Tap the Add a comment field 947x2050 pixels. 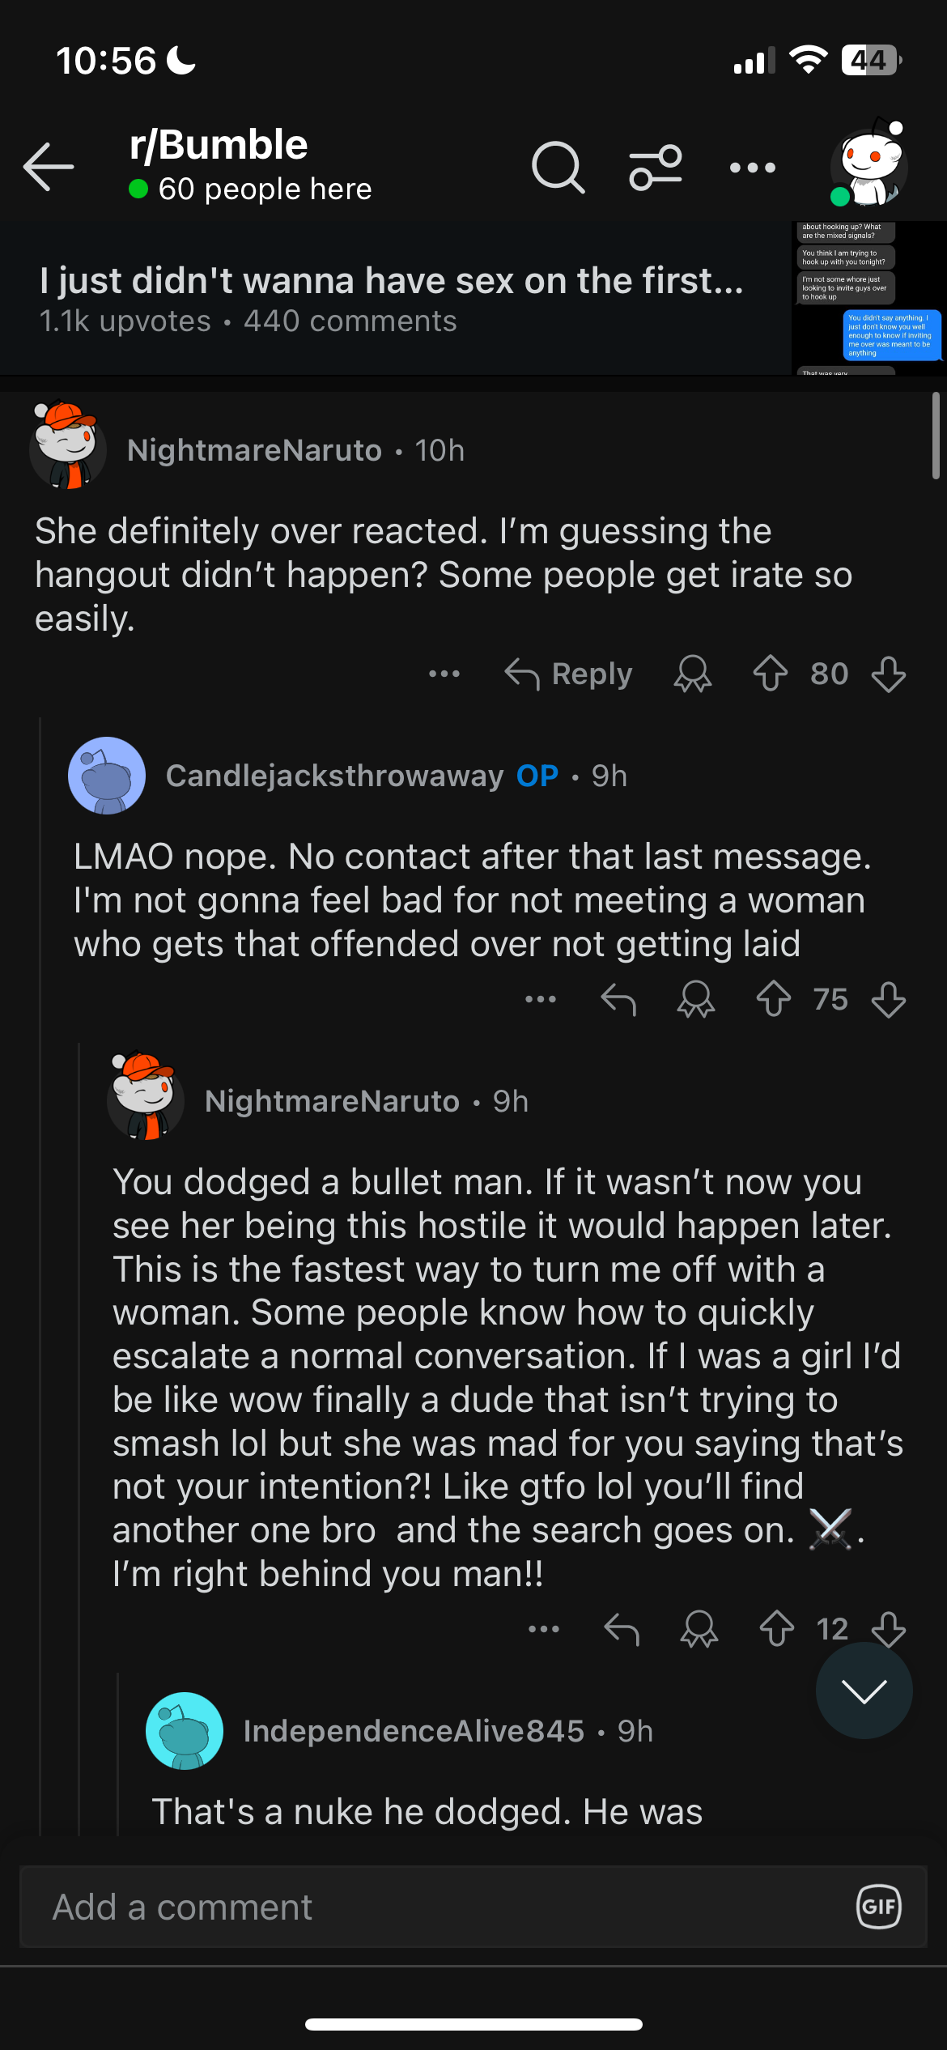tap(437, 1907)
